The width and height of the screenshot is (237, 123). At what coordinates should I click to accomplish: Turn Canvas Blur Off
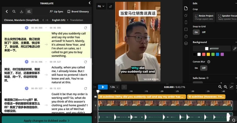[204, 68]
